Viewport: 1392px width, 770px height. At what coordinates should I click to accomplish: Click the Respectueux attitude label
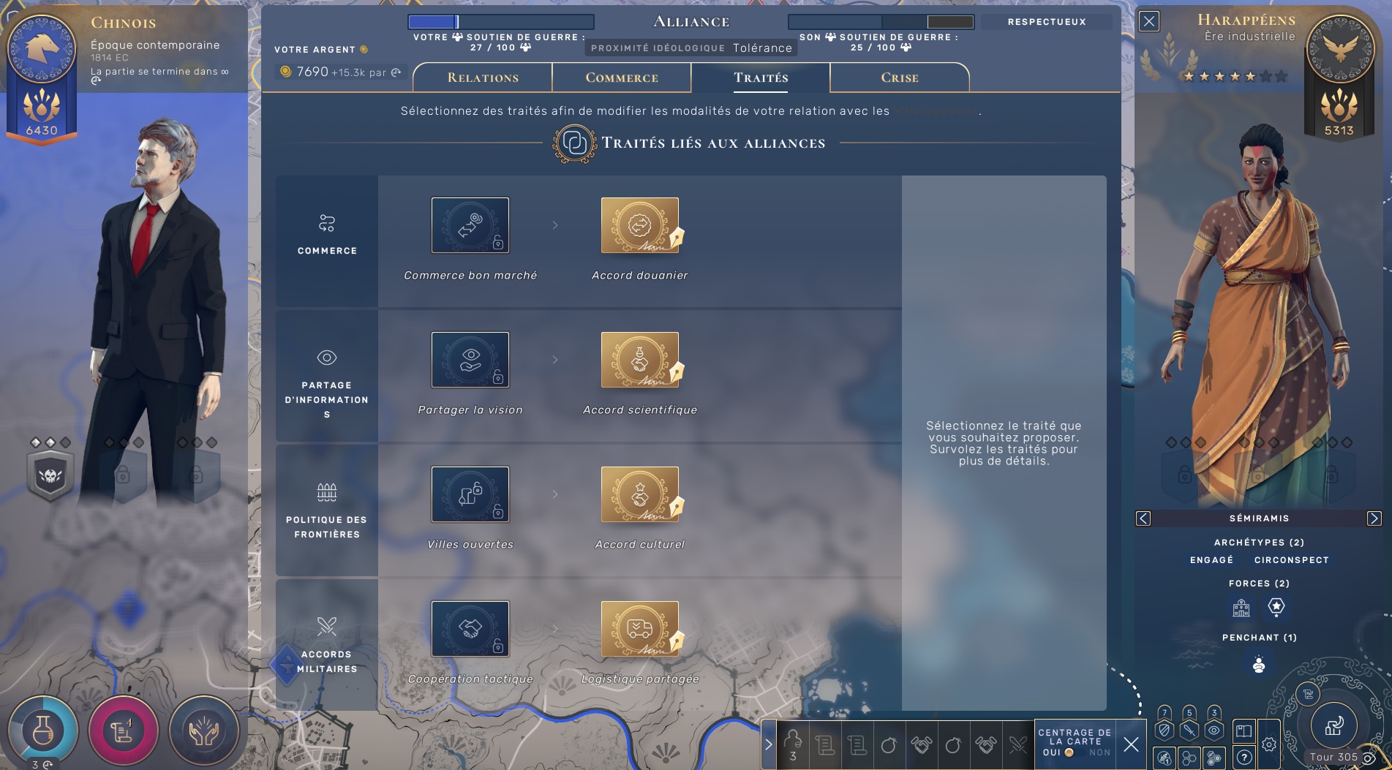(1047, 22)
